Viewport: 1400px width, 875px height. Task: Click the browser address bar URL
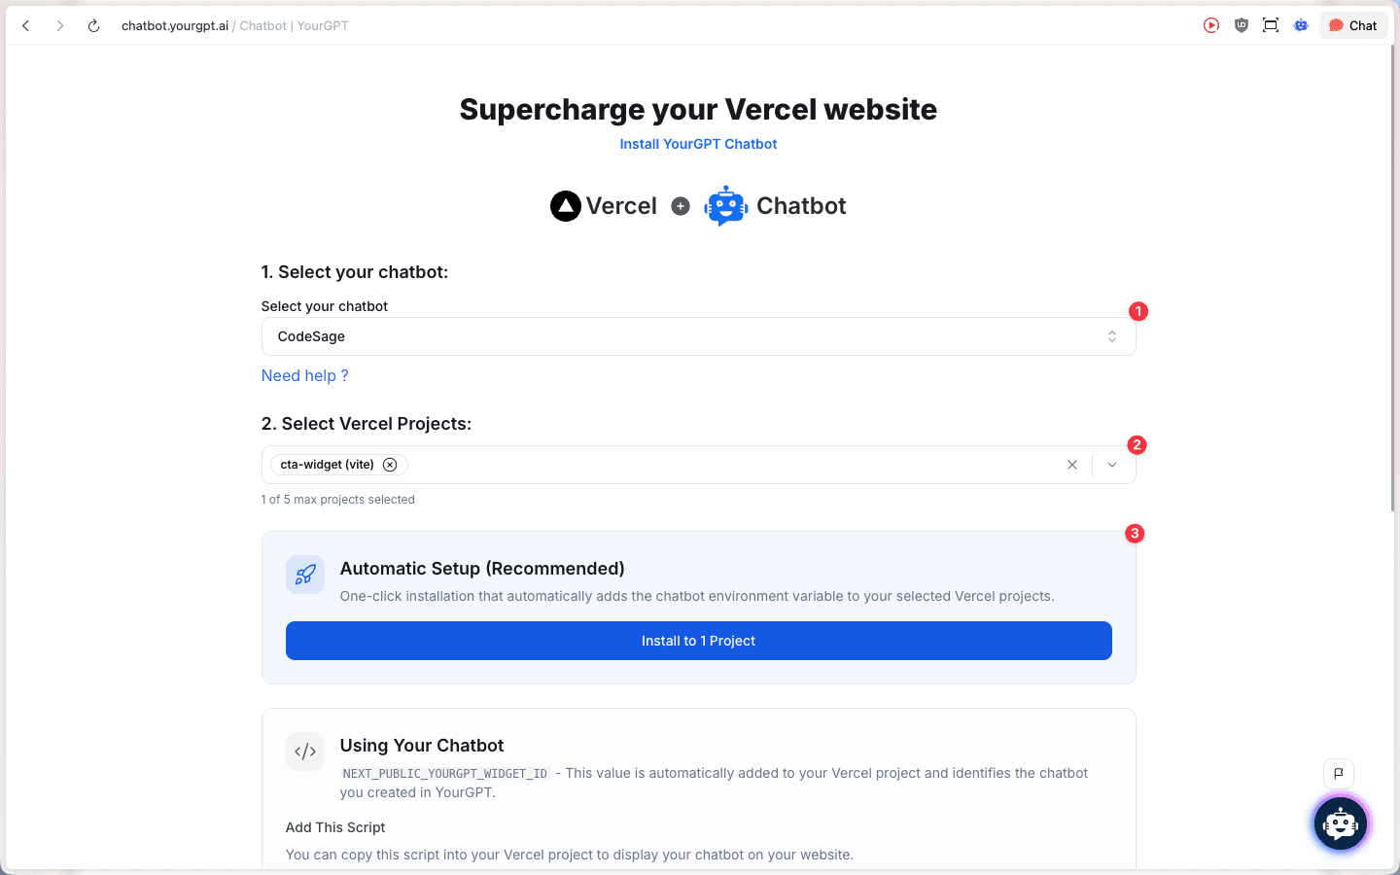[x=234, y=26]
